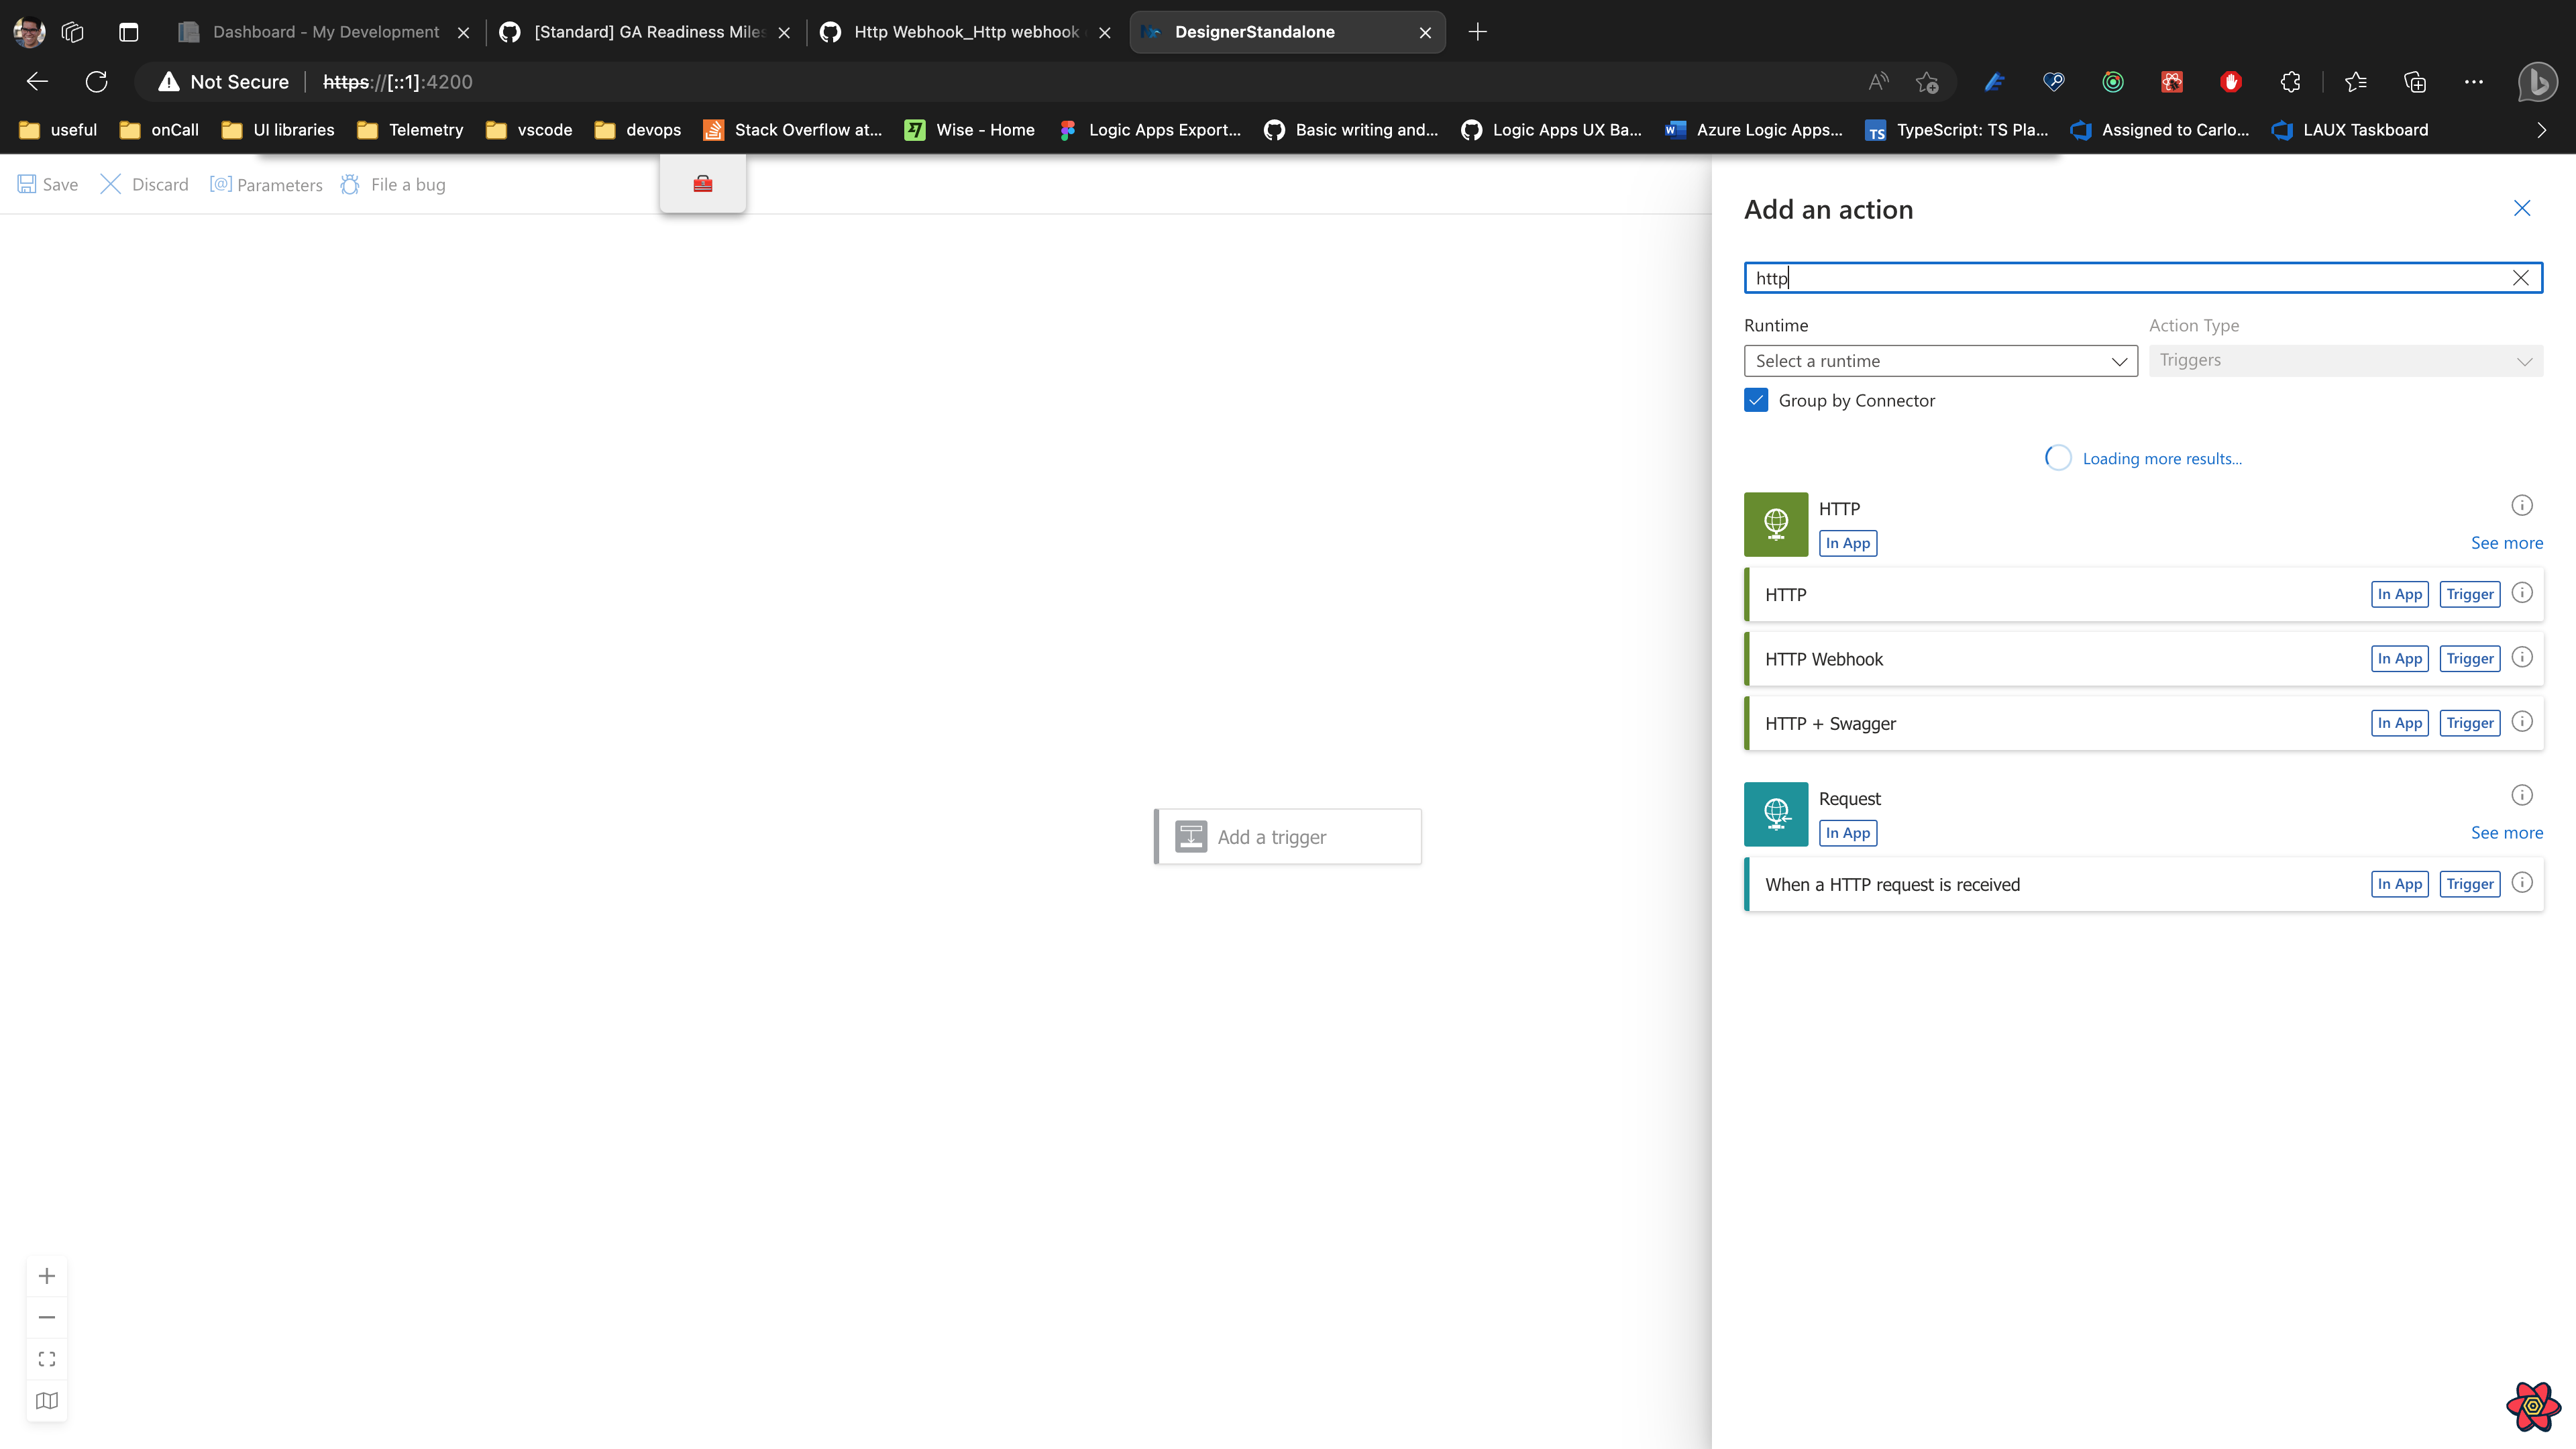This screenshot has width=2576, height=1449.
Task: Click the red toolbox icon above the canvas
Action: 702,183
